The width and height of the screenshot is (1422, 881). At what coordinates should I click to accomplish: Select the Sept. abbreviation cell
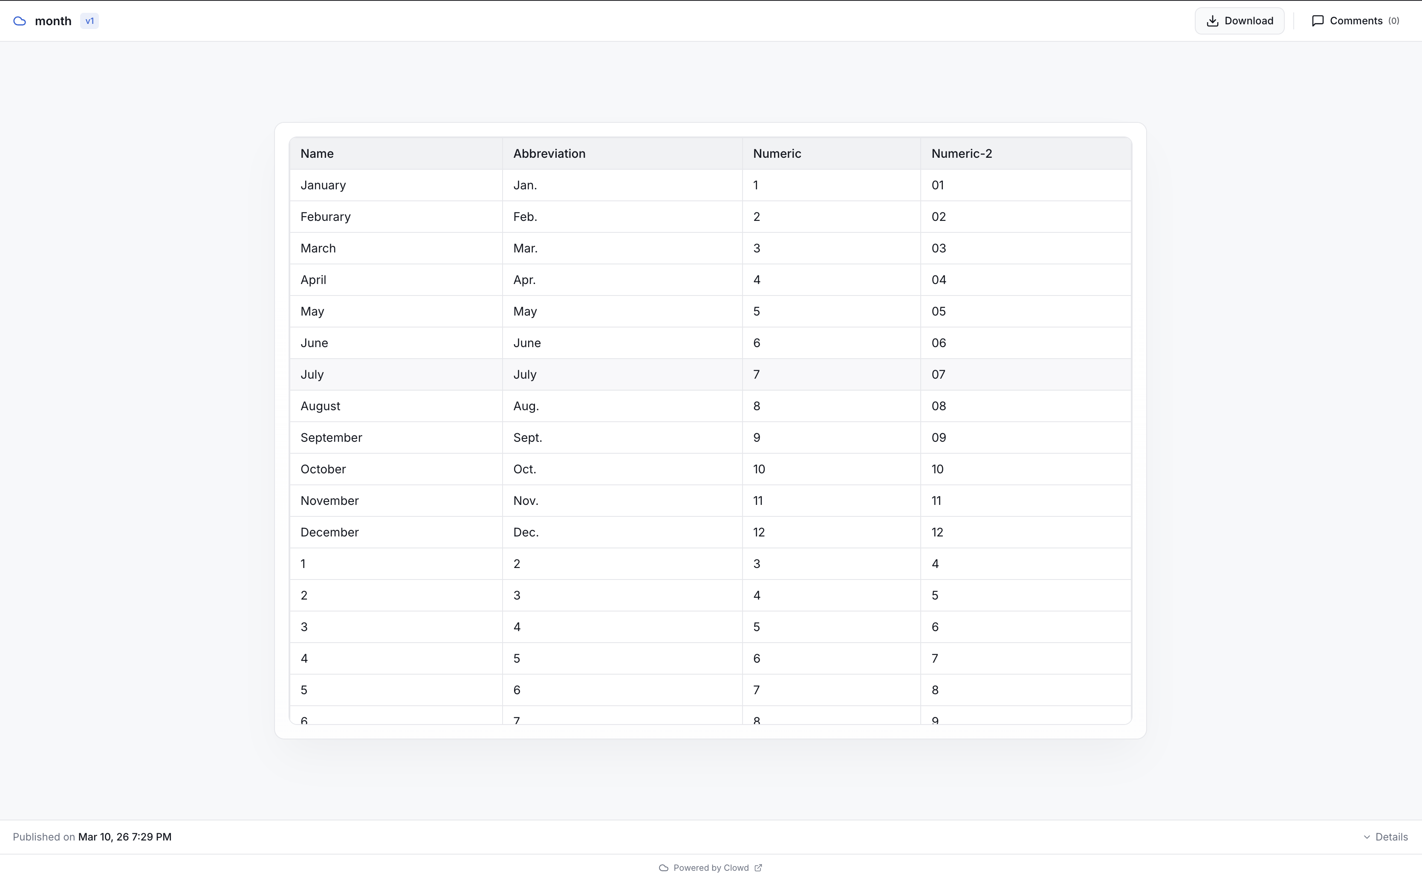528,438
